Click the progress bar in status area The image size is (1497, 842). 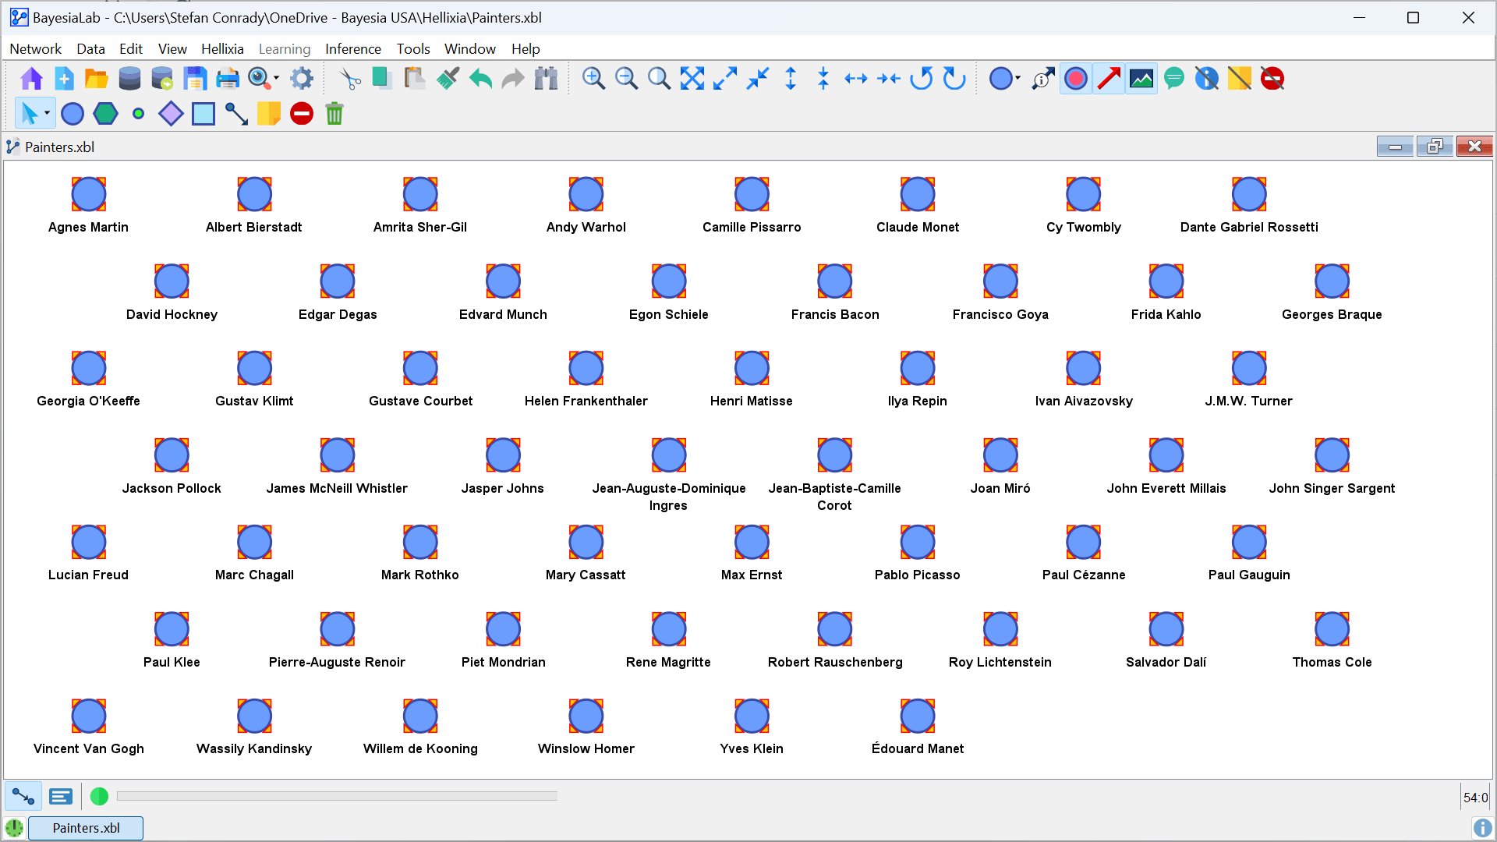pyautogui.click(x=337, y=796)
